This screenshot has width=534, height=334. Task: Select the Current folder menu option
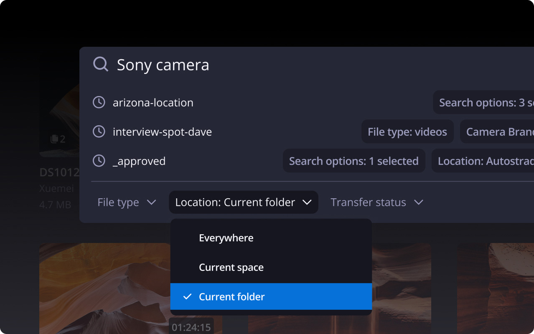pos(232,296)
